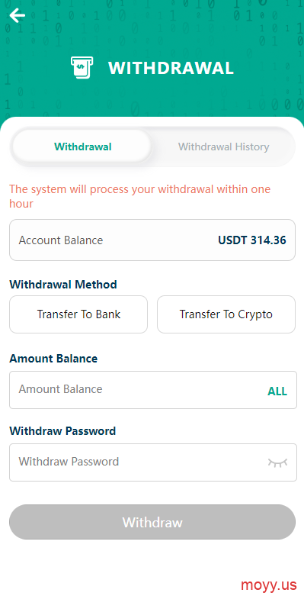Click the USDT 314.36 balance value
304x596 pixels.
pyautogui.click(x=252, y=240)
